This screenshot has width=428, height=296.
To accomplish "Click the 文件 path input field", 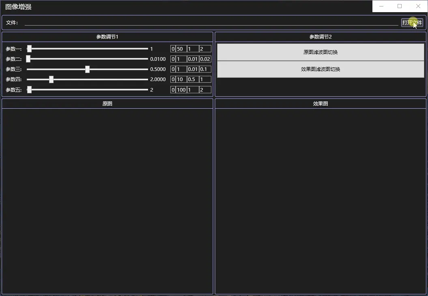I will pyautogui.click(x=211, y=22).
